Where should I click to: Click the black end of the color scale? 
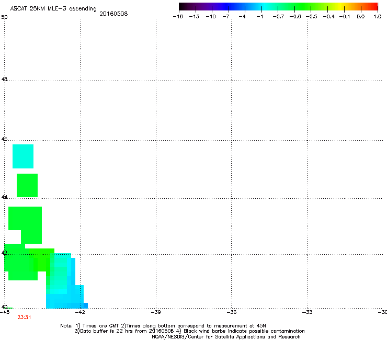tap(181, 7)
